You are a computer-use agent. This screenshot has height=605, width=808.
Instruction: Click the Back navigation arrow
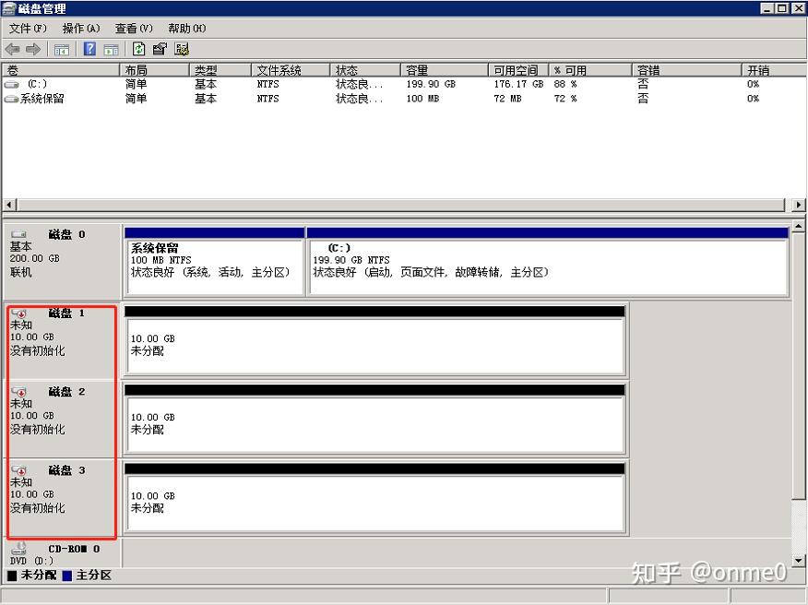13,48
